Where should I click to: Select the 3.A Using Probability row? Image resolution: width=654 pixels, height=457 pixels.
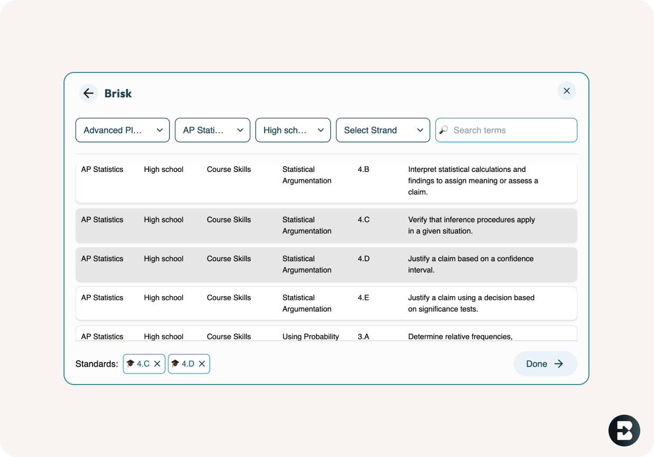click(326, 333)
